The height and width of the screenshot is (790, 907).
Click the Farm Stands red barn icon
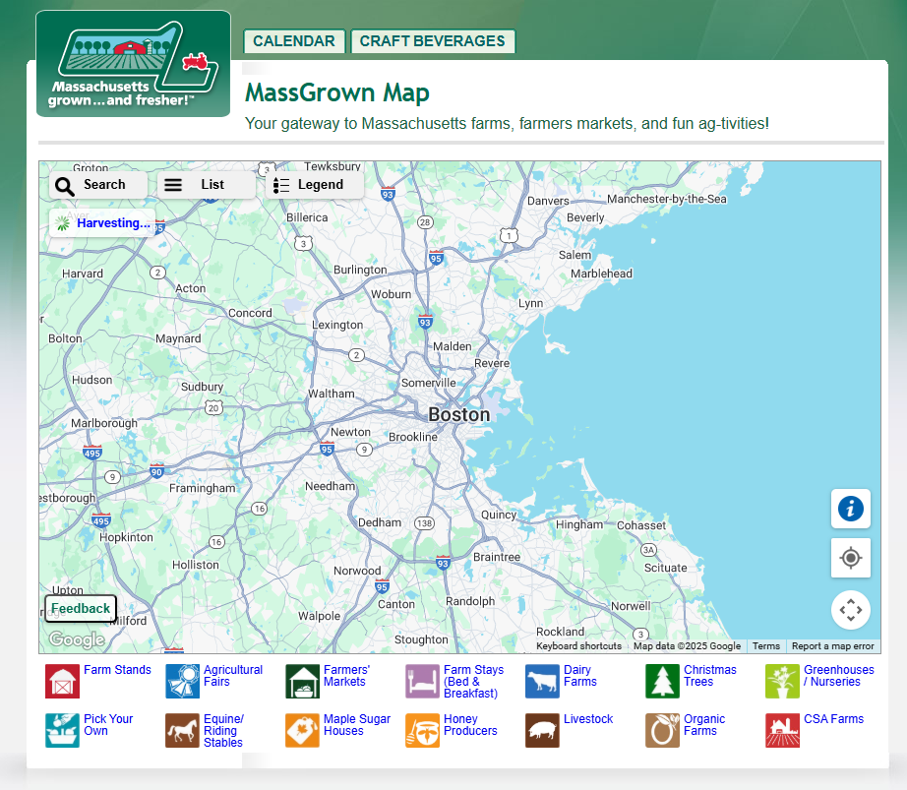pyautogui.click(x=63, y=681)
